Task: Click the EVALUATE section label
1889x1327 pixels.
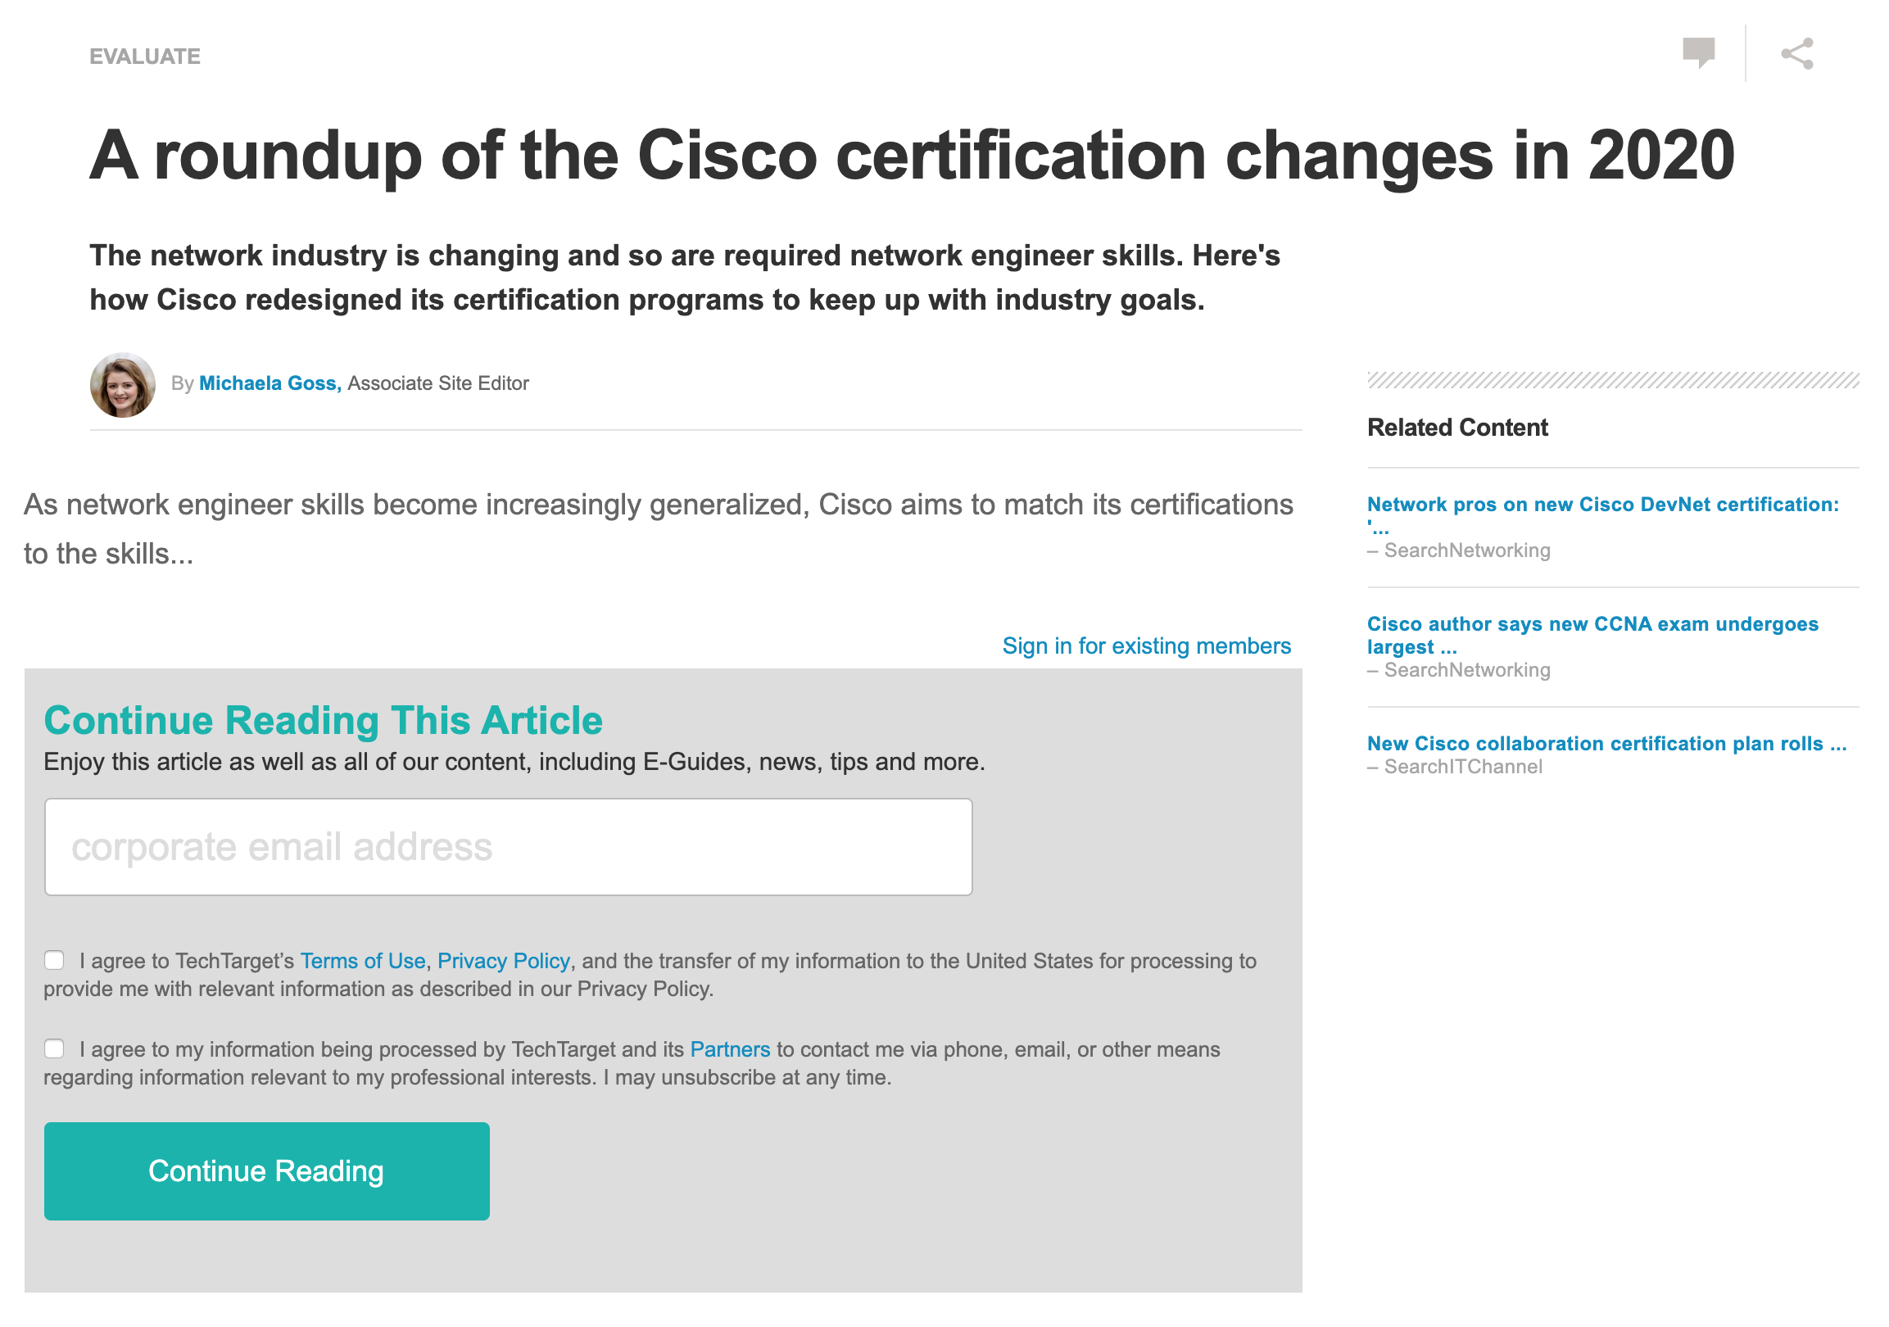Action: point(145,57)
